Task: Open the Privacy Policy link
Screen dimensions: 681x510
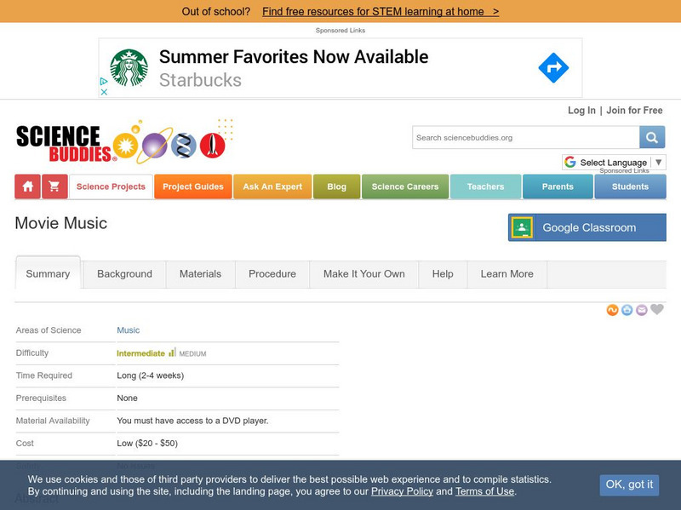Action: (402, 491)
